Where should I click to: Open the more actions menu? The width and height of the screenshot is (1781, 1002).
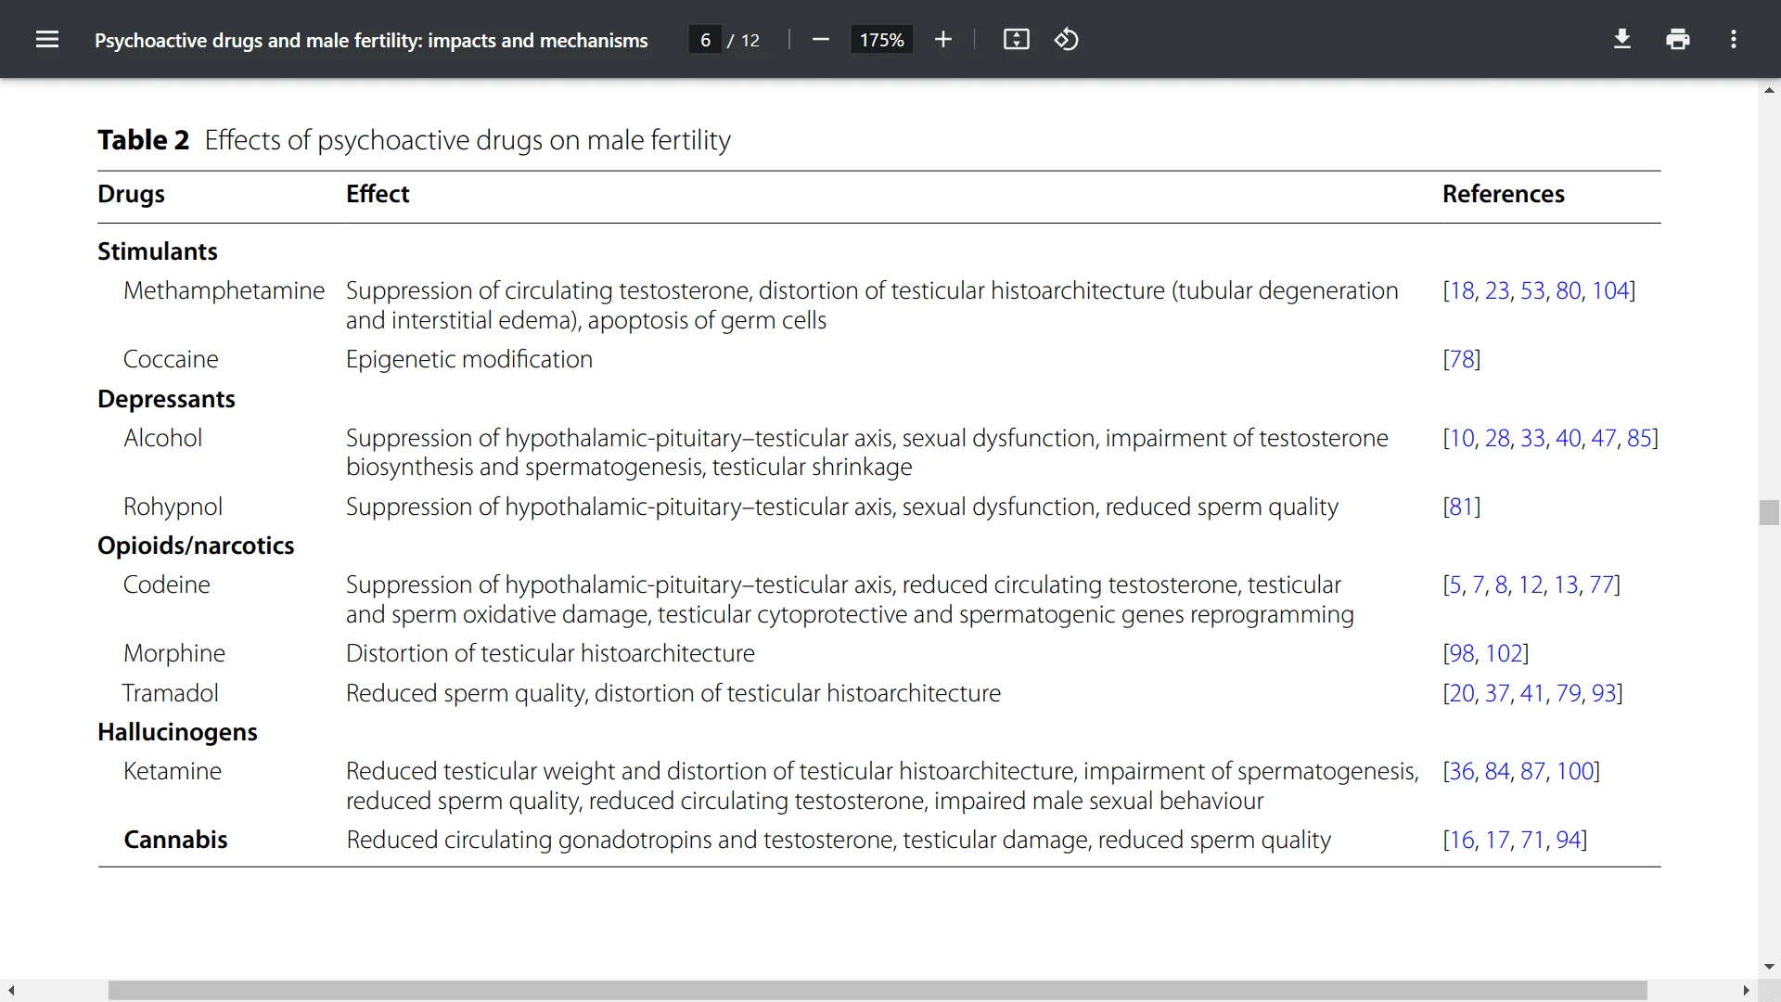[1734, 39]
